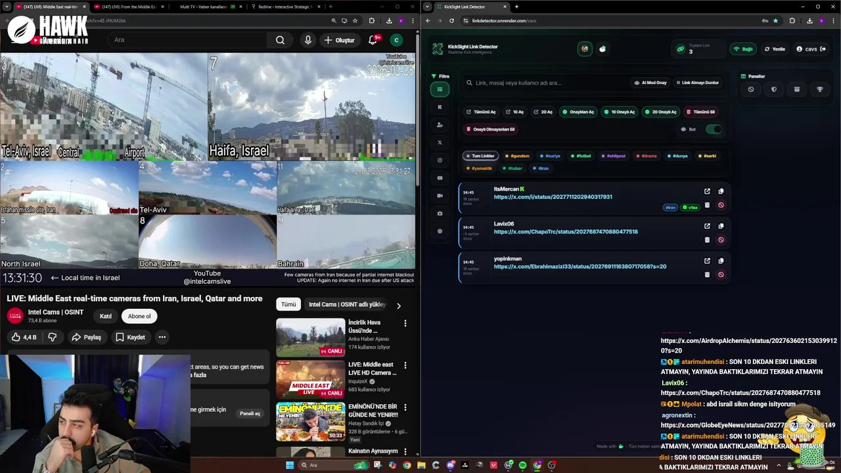The width and height of the screenshot is (841, 473).
Task: Open more actions menu under the video
Action: (x=162, y=338)
